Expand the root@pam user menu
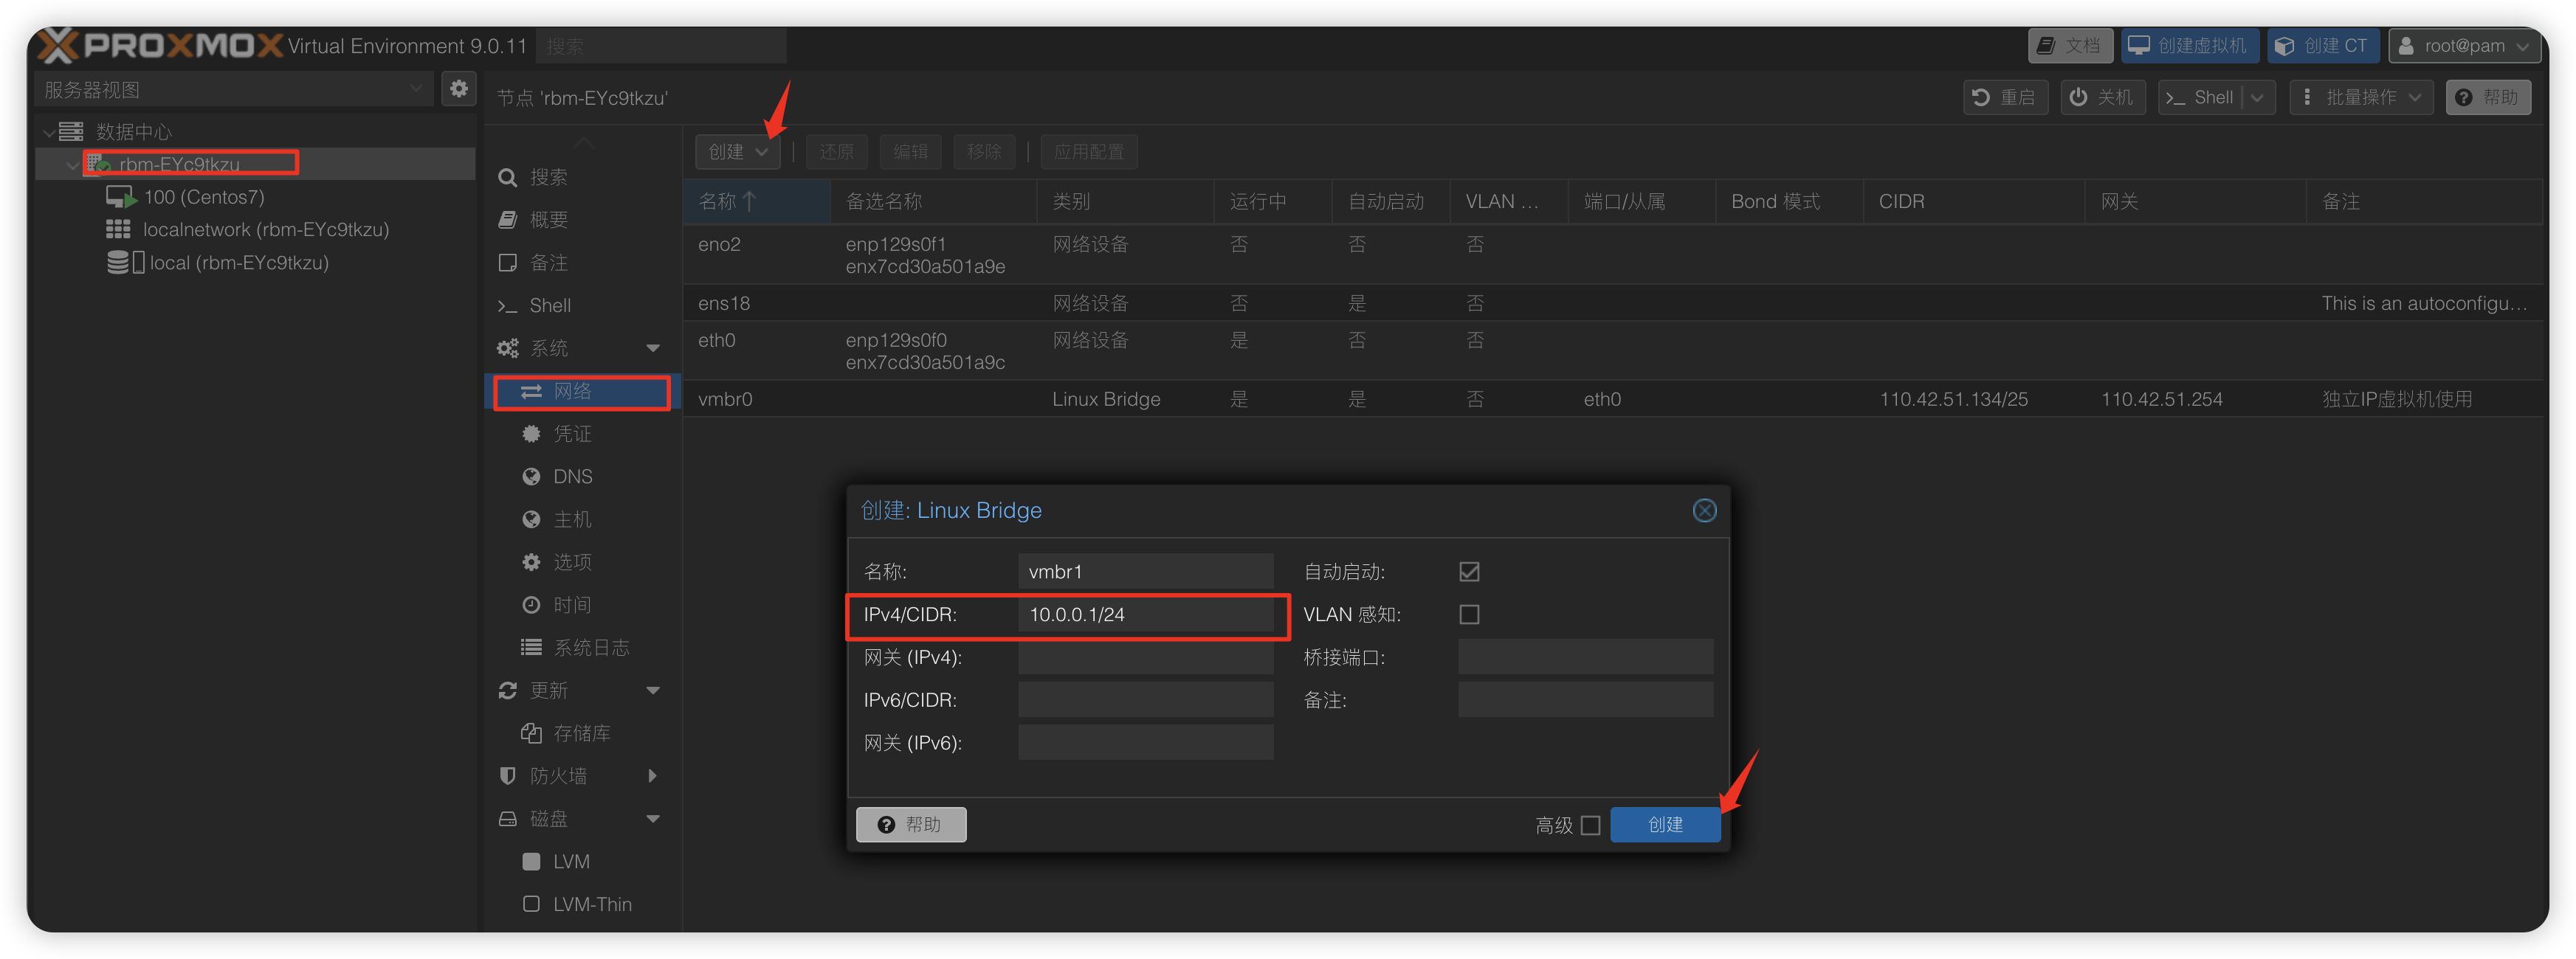 pos(2464,45)
